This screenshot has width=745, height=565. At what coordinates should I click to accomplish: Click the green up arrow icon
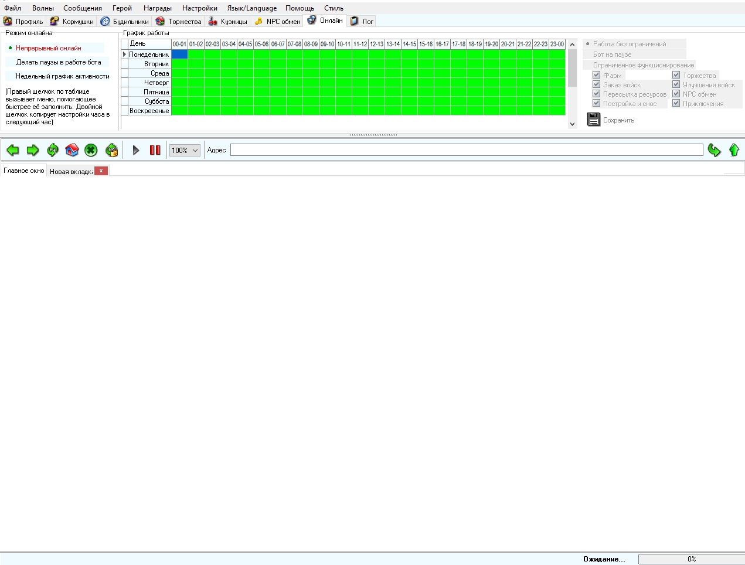[734, 150]
